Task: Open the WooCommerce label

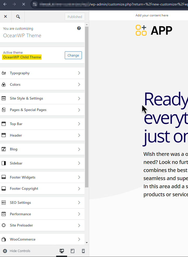Action: click(23, 239)
